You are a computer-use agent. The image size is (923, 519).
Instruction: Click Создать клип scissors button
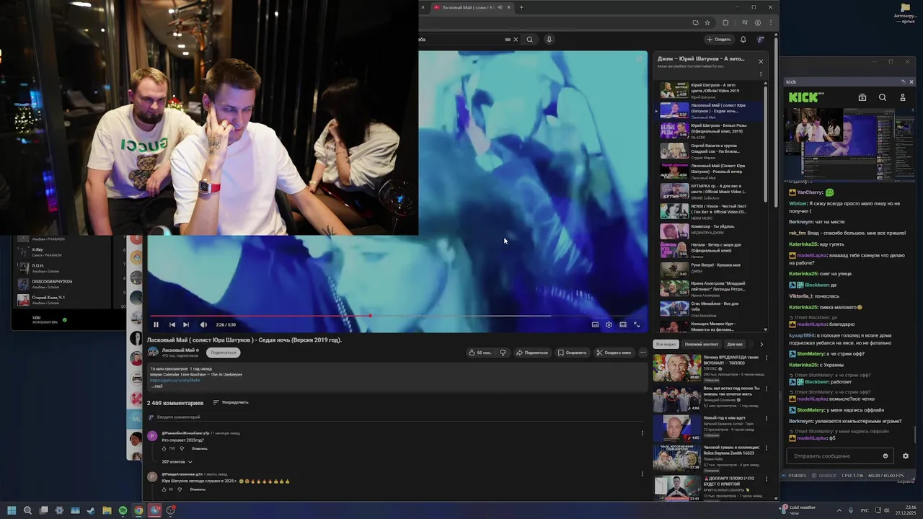pyautogui.click(x=614, y=352)
